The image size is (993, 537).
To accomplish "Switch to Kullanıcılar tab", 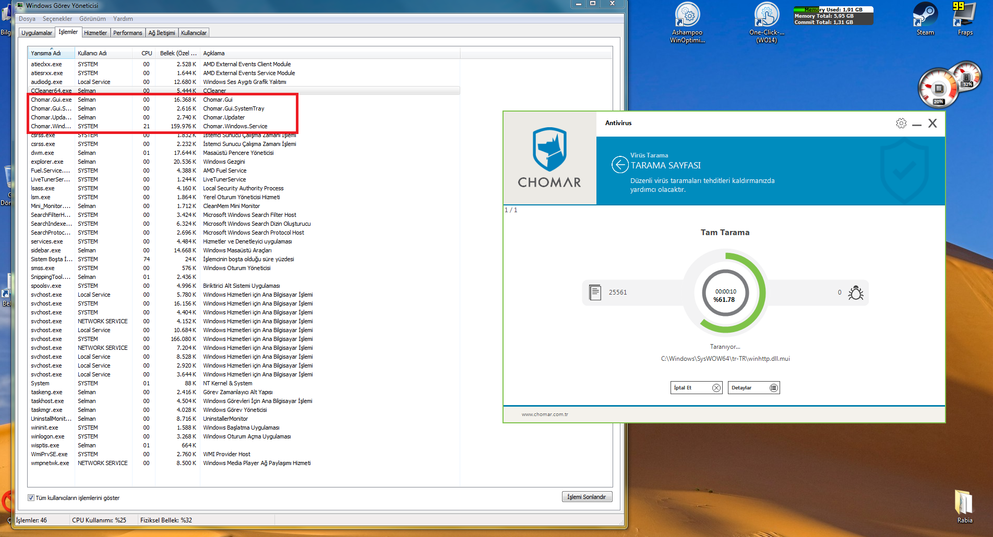I will pos(194,33).
